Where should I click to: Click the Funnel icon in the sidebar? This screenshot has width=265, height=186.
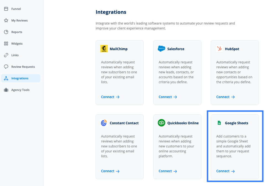6,9
